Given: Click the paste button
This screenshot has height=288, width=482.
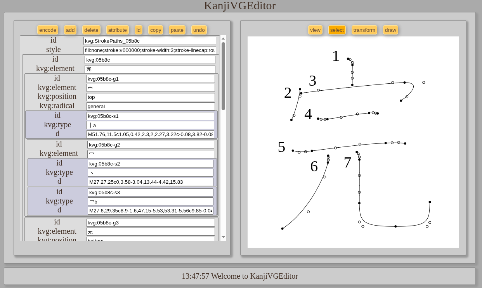Looking at the screenshot, I should point(177,30).
